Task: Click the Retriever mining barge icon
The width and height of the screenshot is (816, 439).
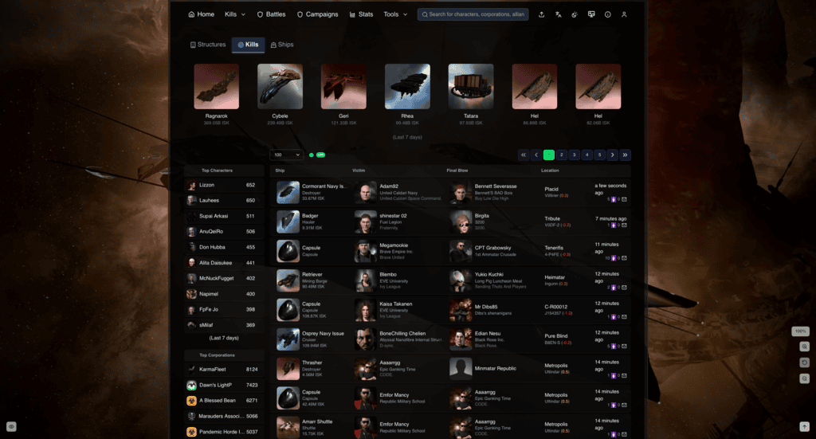Action: [288, 281]
